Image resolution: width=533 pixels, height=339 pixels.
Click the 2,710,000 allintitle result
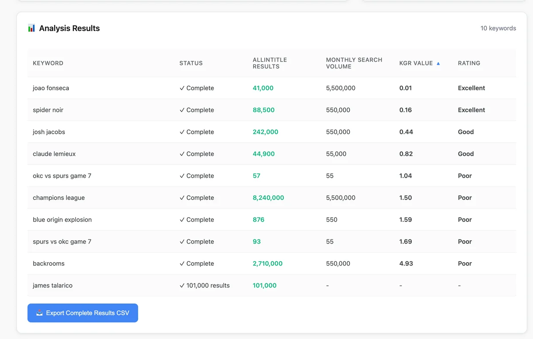(x=267, y=263)
